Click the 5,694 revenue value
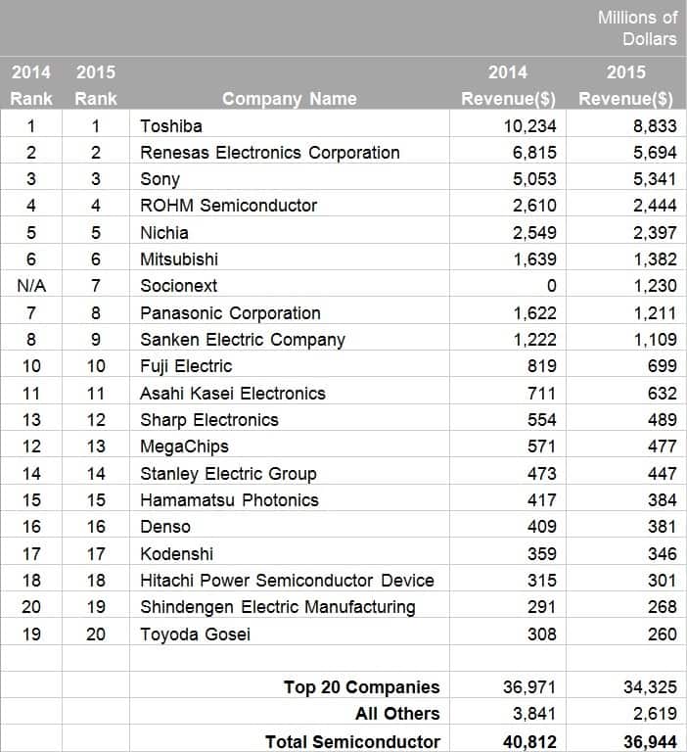The image size is (687, 752). (x=655, y=153)
